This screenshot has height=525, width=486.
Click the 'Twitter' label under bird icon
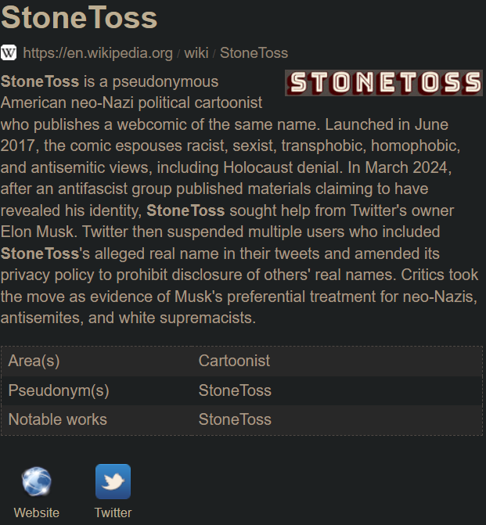[113, 512]
